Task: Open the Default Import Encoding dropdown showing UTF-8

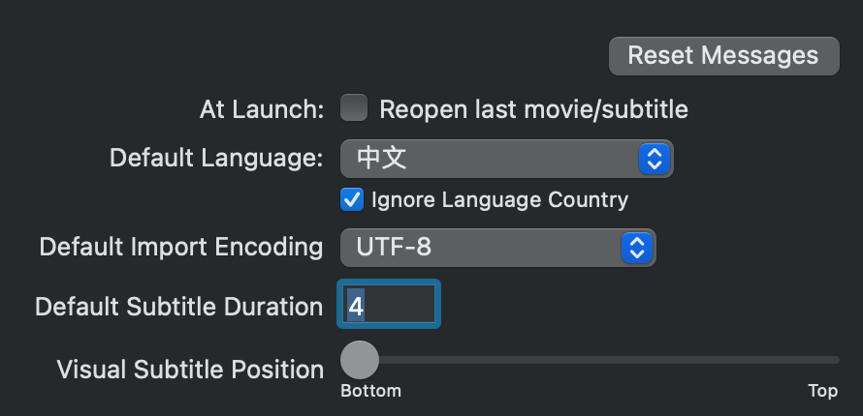Action: 485,247
